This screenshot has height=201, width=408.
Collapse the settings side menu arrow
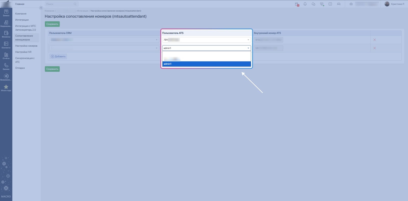coord(41,8)
